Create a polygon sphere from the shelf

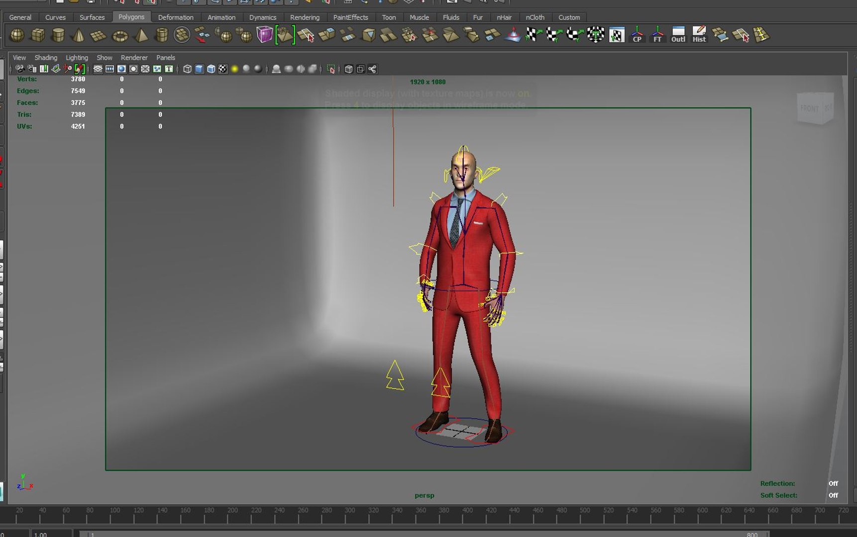[x=17, y=35]
